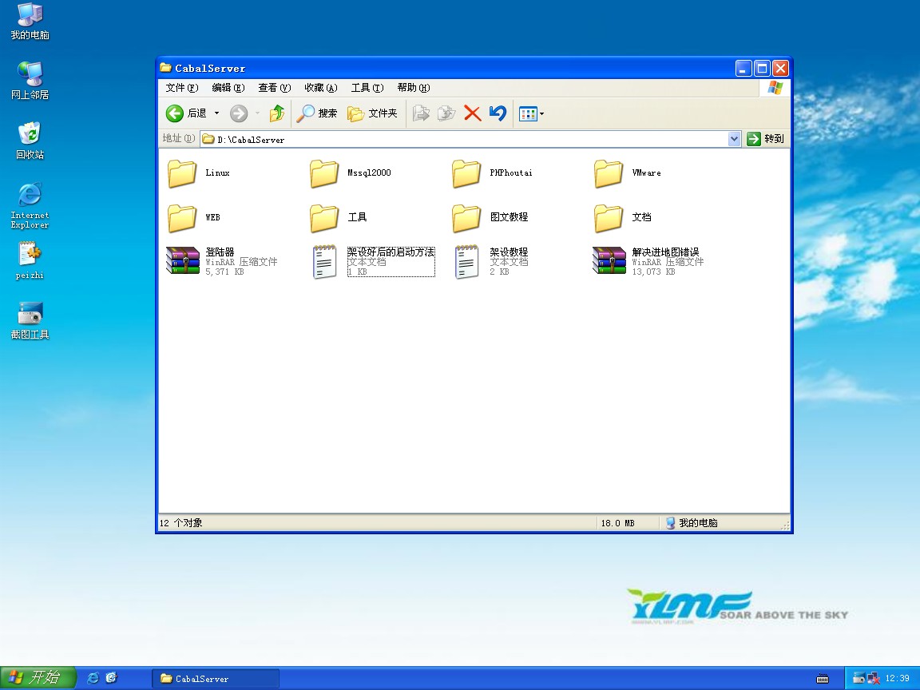Viewport: 920px width, 690px height.
Task: Open the Views dropdown button
Action: (531, 113)
